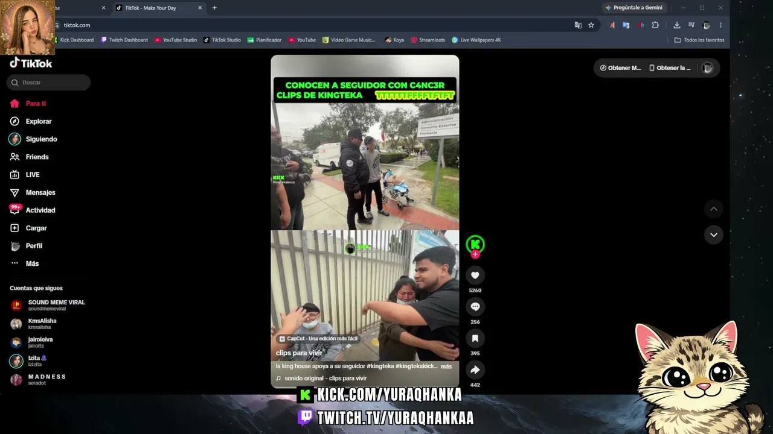
Task: Click the Pregúntale a Gemini button
Action: point(633,8)
